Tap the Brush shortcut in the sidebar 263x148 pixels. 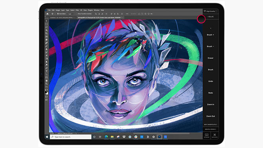[210, 69]
